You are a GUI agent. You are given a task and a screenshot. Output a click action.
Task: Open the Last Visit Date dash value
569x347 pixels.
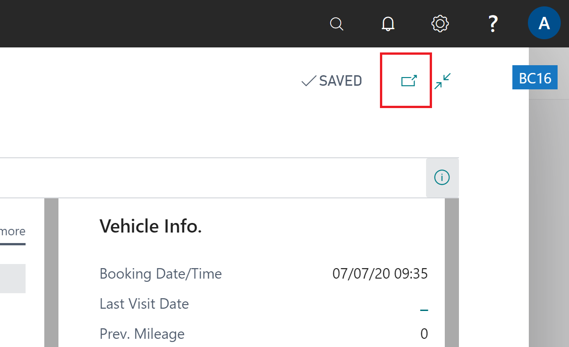[x=424, y=310]
